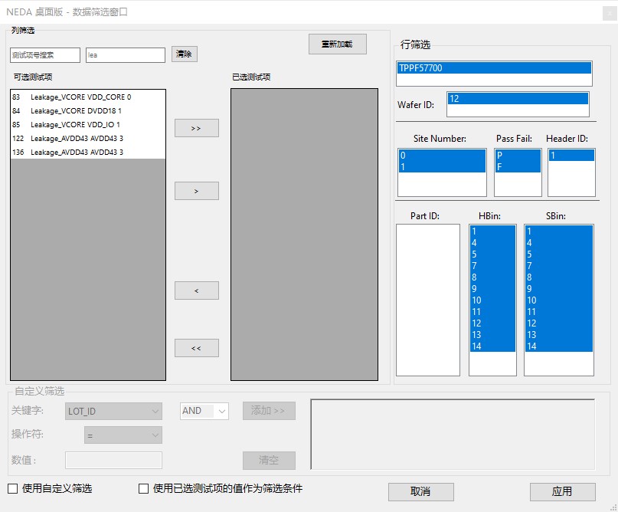Viewport: 618px width, 512px height.
Task: Click the test number search field
Action: pos(45,55)
